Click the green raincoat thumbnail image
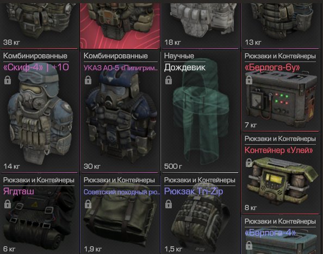 (x=201, y=111)
